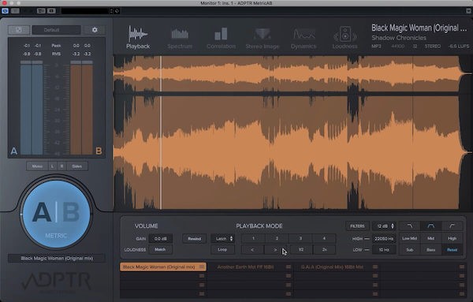473x302 pixels.
Task: Click the blue bypass power icon
Action: point(5,11)
